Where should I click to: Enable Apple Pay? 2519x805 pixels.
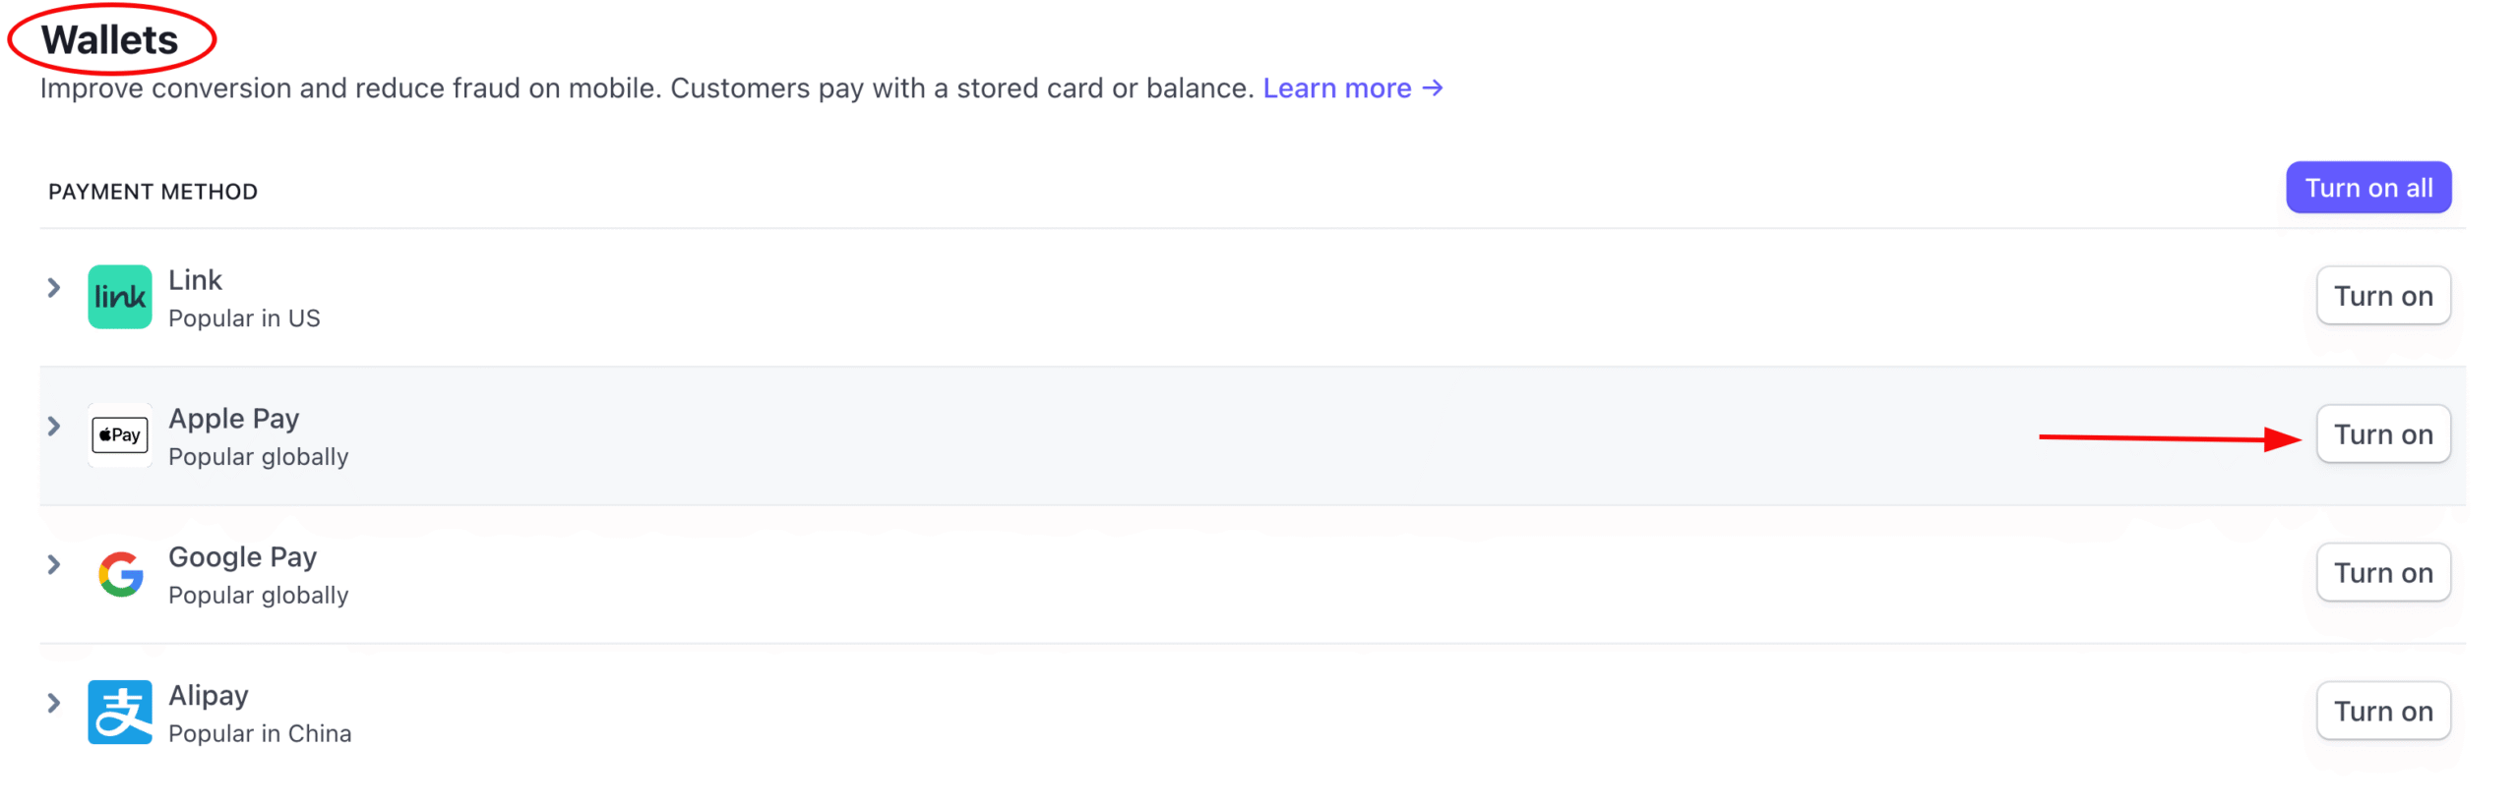pyautogui.click(x=2382, y=433)
